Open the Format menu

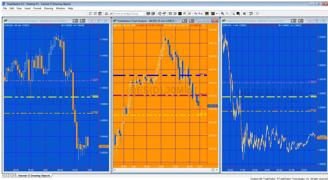point(37,8)
